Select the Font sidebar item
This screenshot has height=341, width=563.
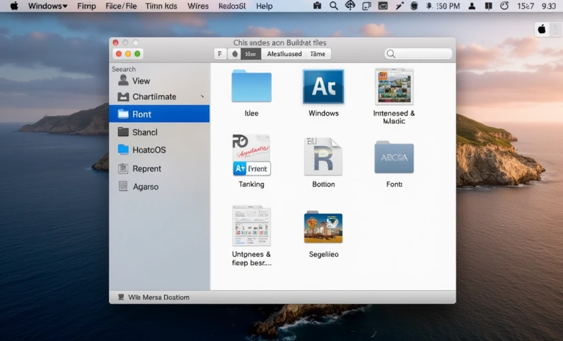click(x=142, y=114)
